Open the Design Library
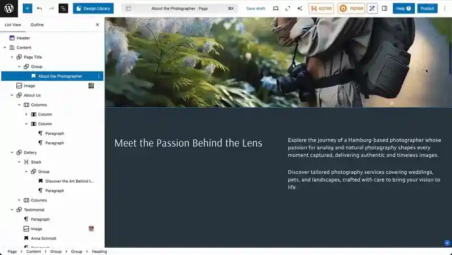The width and height of the screenshot is (452, 255). point(93,8)
